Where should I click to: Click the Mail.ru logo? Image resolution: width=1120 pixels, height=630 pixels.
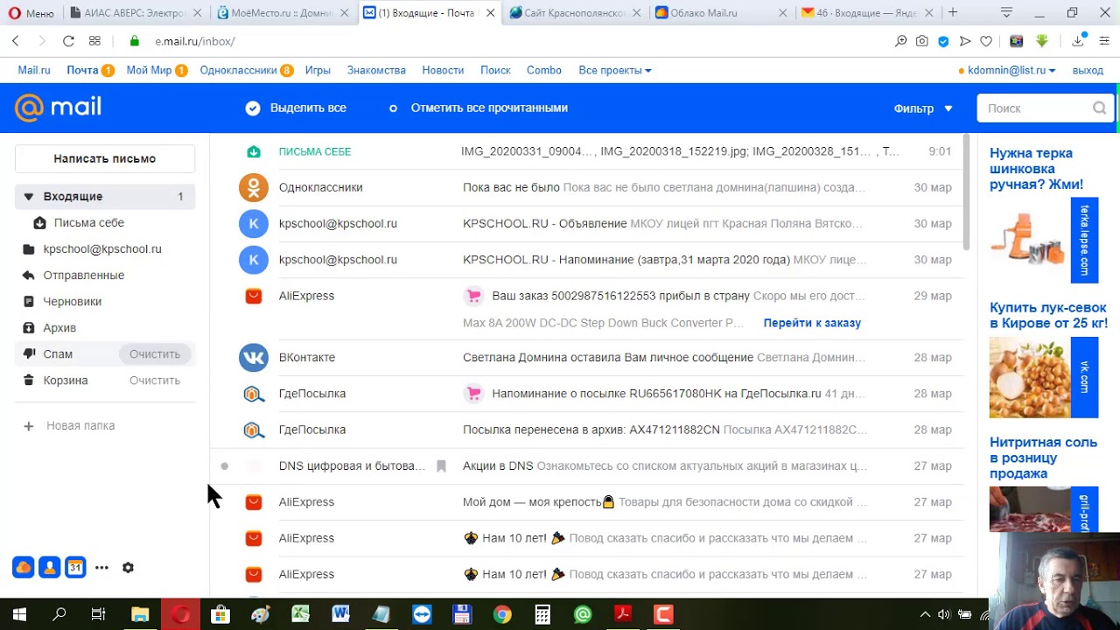59,108
